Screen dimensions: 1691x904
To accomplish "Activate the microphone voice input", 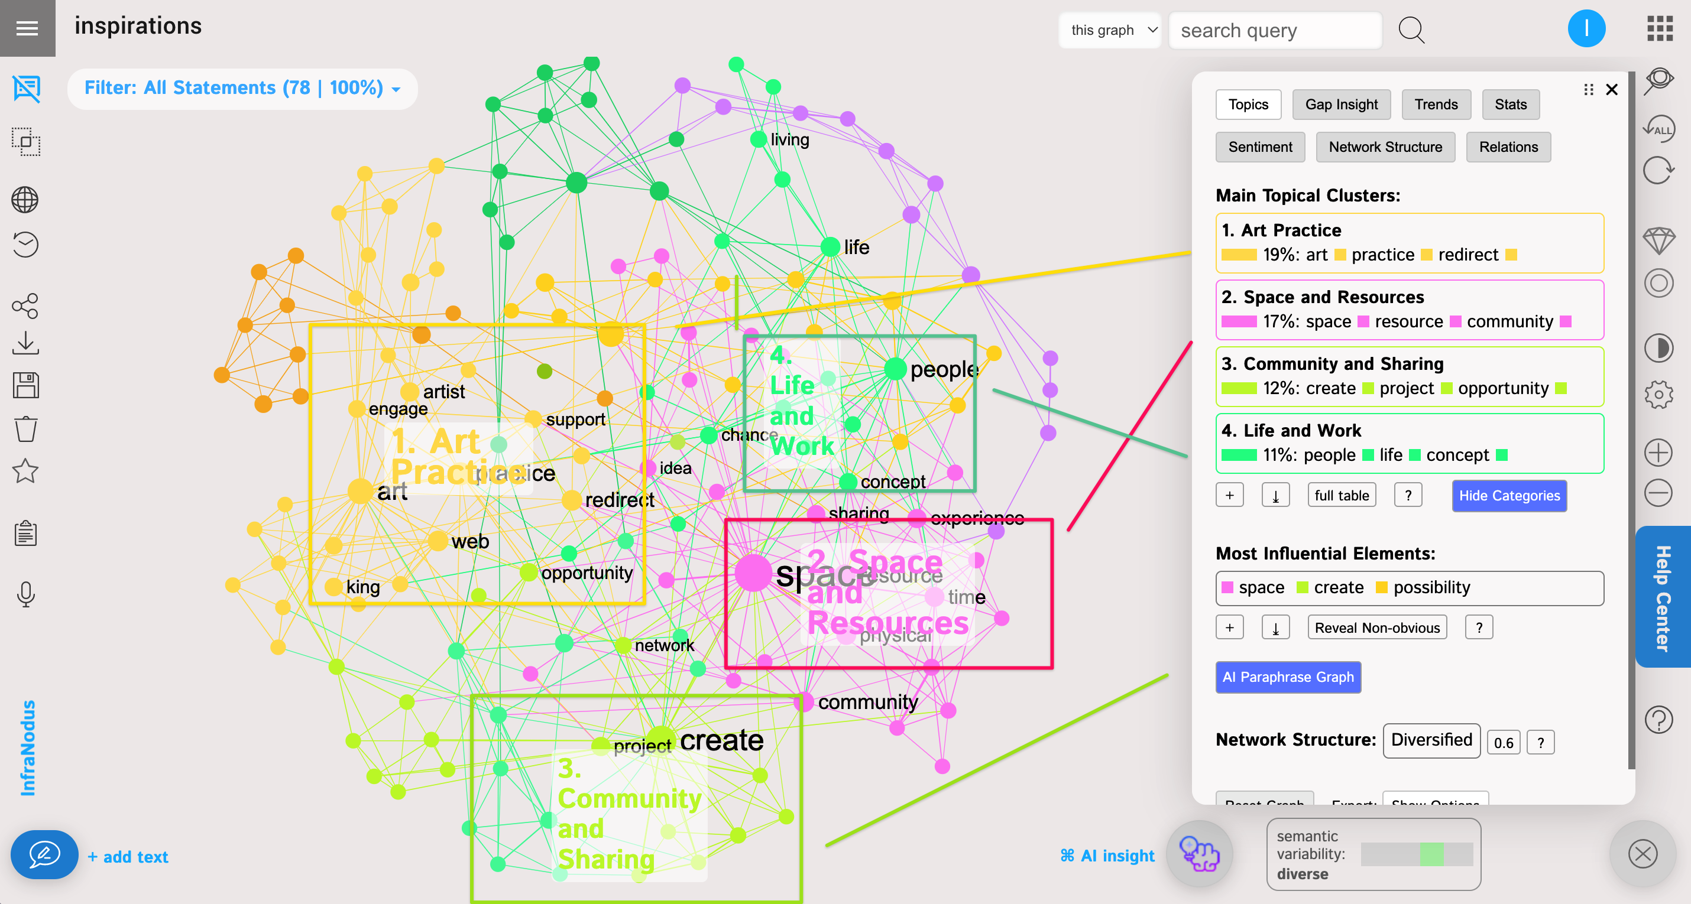I will (25, 594).
